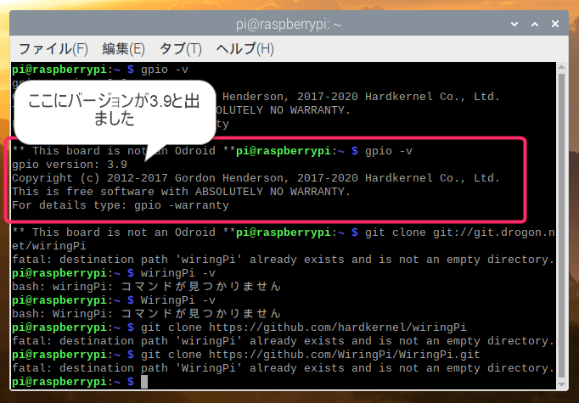Minimize the terminal window
The height and width of the screenshot is (403, 579).
click(516, 24)
